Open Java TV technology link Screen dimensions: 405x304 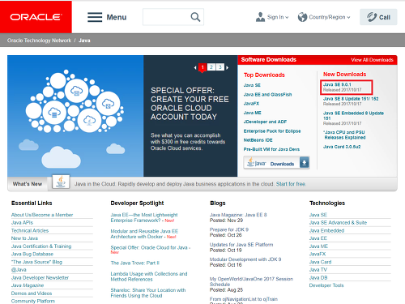pos(318,270)
